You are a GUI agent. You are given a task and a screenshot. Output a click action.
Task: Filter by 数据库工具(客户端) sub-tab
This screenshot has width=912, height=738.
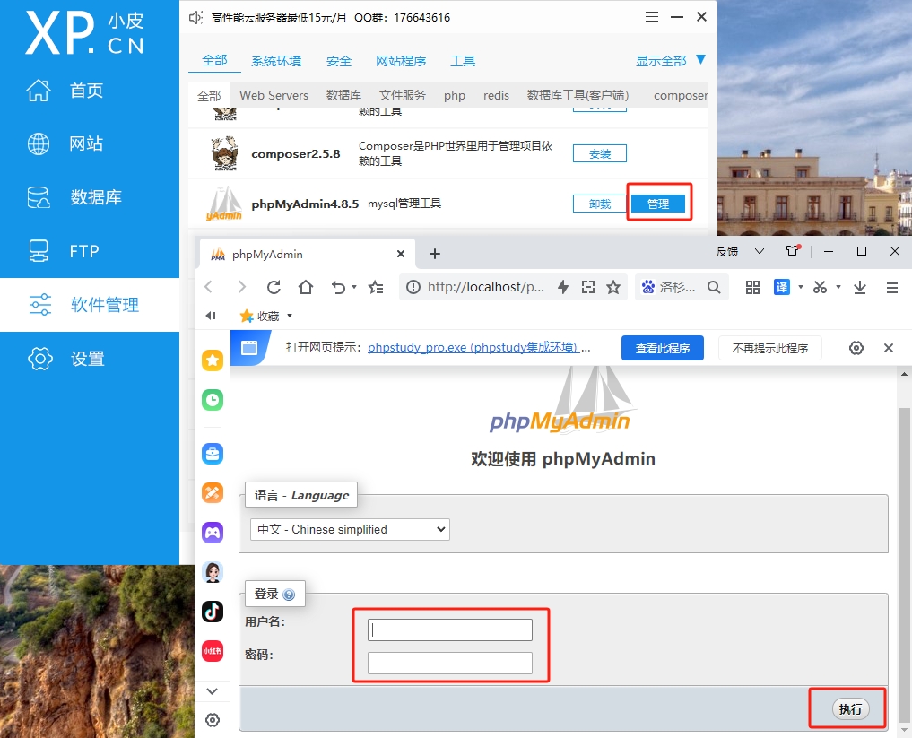[x=578, y=95]
